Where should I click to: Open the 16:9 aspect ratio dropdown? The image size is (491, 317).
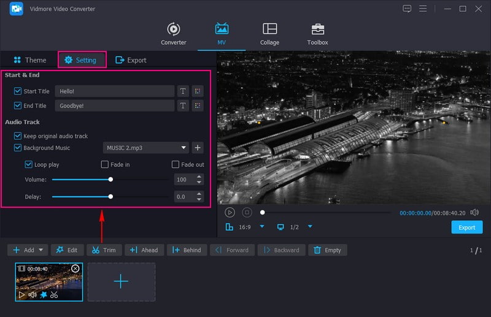[x=262, y=227]
